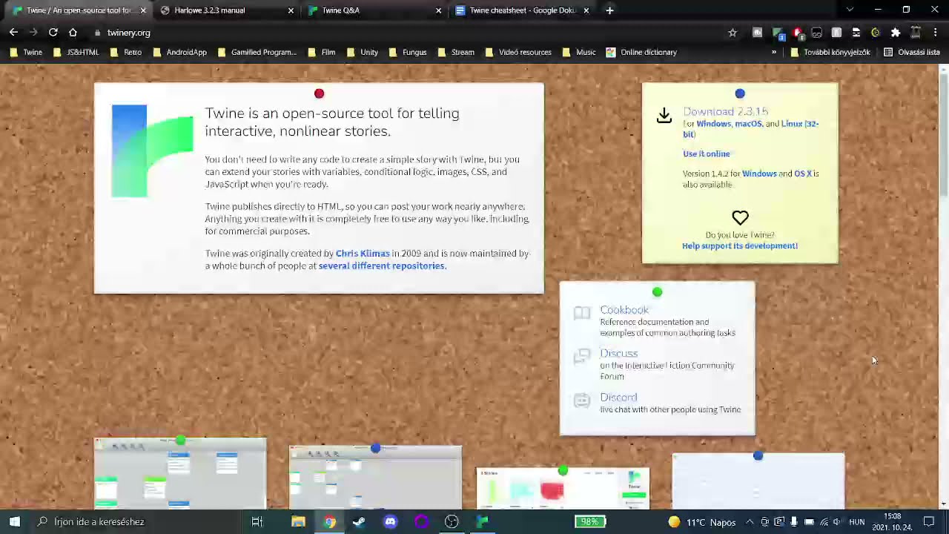Open the notification center icon
This screenshot has height=534, width=949.
(x=929, y=521)
